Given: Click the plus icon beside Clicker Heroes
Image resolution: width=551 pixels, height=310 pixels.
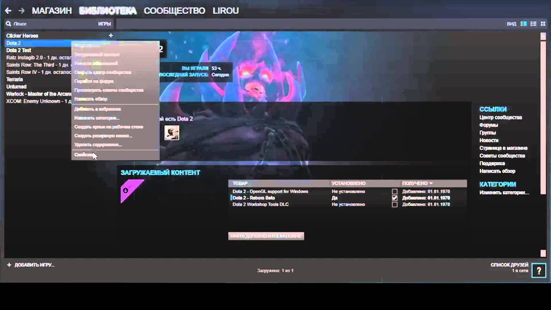Looking at the screenshot, I should tap(111, 36).
